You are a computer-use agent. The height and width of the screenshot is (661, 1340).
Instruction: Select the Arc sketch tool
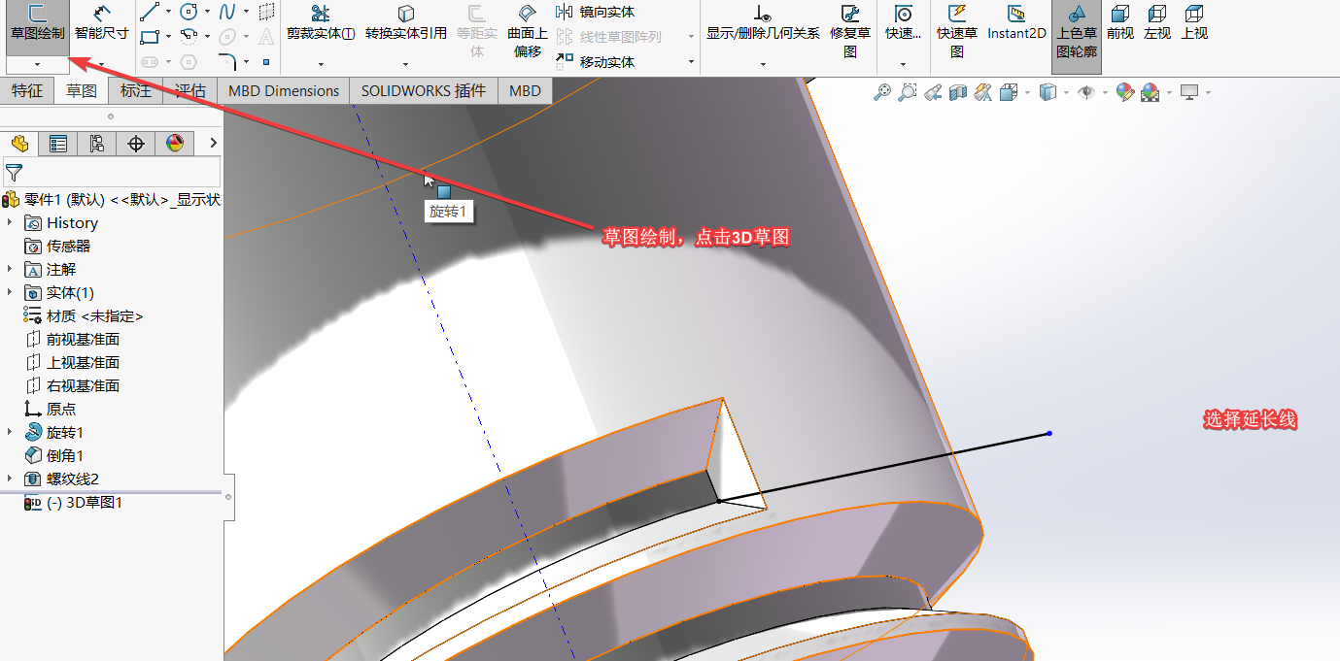[189, 37]
